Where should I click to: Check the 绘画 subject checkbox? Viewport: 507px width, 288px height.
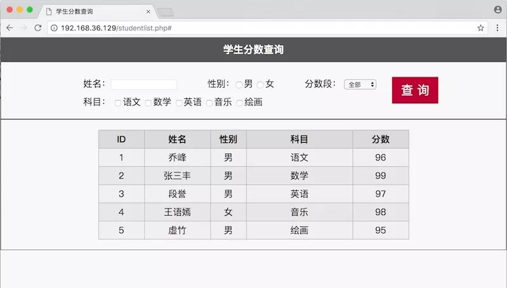pos(240,103)
